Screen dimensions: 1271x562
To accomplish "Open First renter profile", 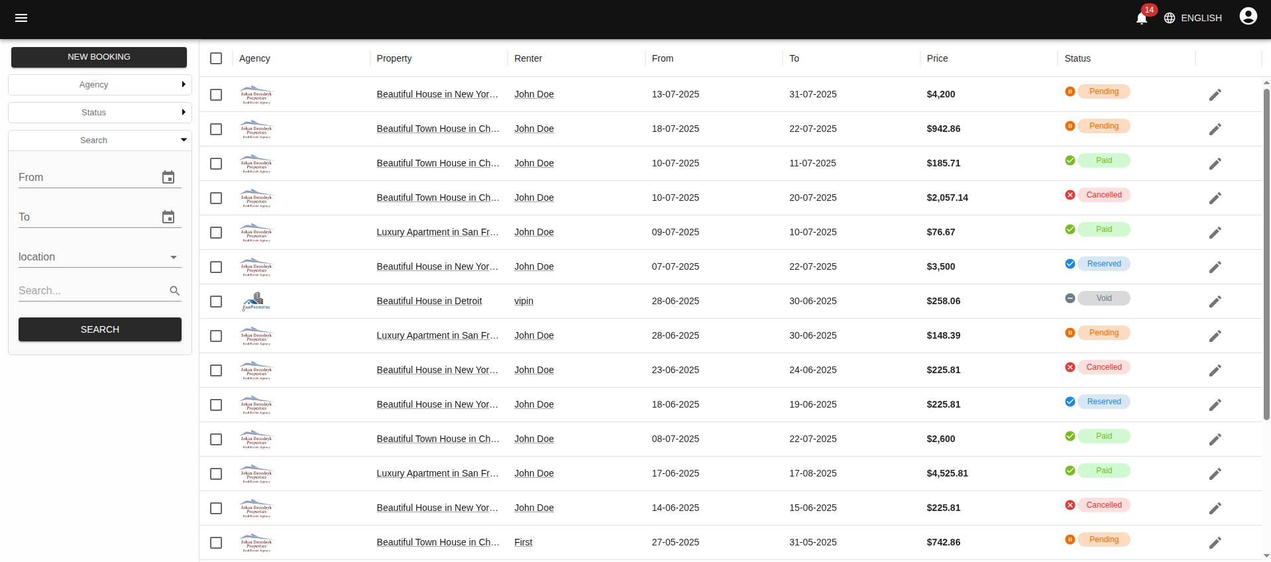I will tap(523, 542).
